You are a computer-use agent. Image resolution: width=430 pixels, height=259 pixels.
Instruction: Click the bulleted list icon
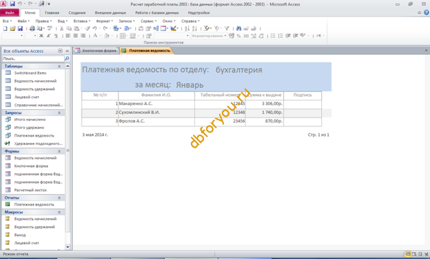273,36
